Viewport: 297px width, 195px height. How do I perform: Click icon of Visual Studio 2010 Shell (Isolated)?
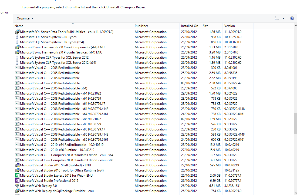[x=17, y=165]
